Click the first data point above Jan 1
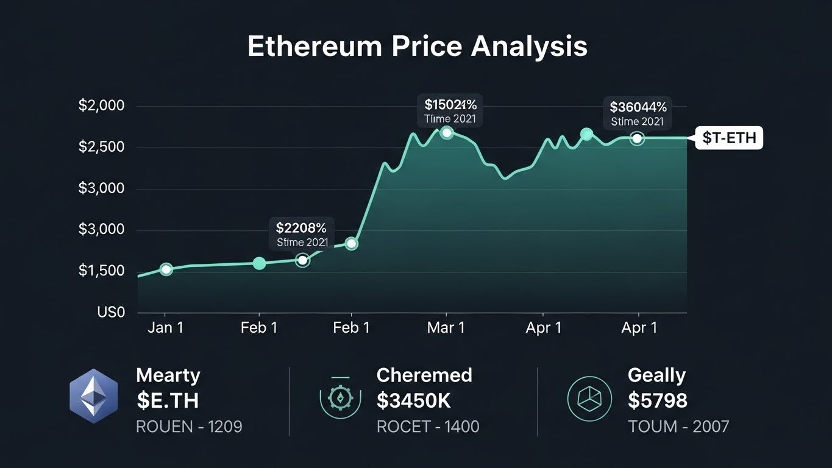The width and height of the screenshot is (832, 468). pyautogui.click(x=166, y=269)
